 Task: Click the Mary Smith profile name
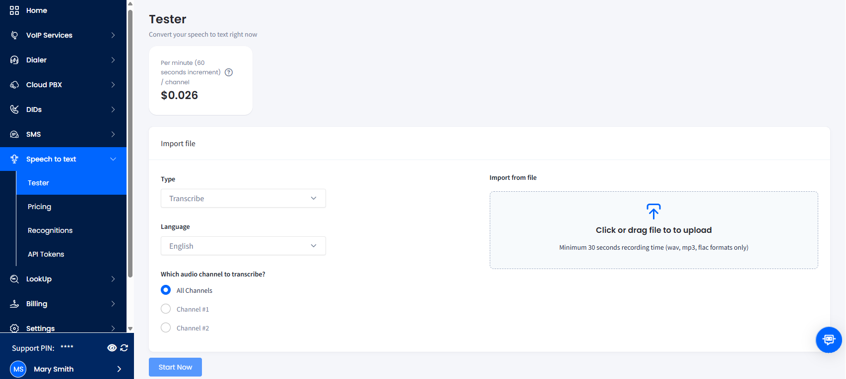(x=54, y=369)
